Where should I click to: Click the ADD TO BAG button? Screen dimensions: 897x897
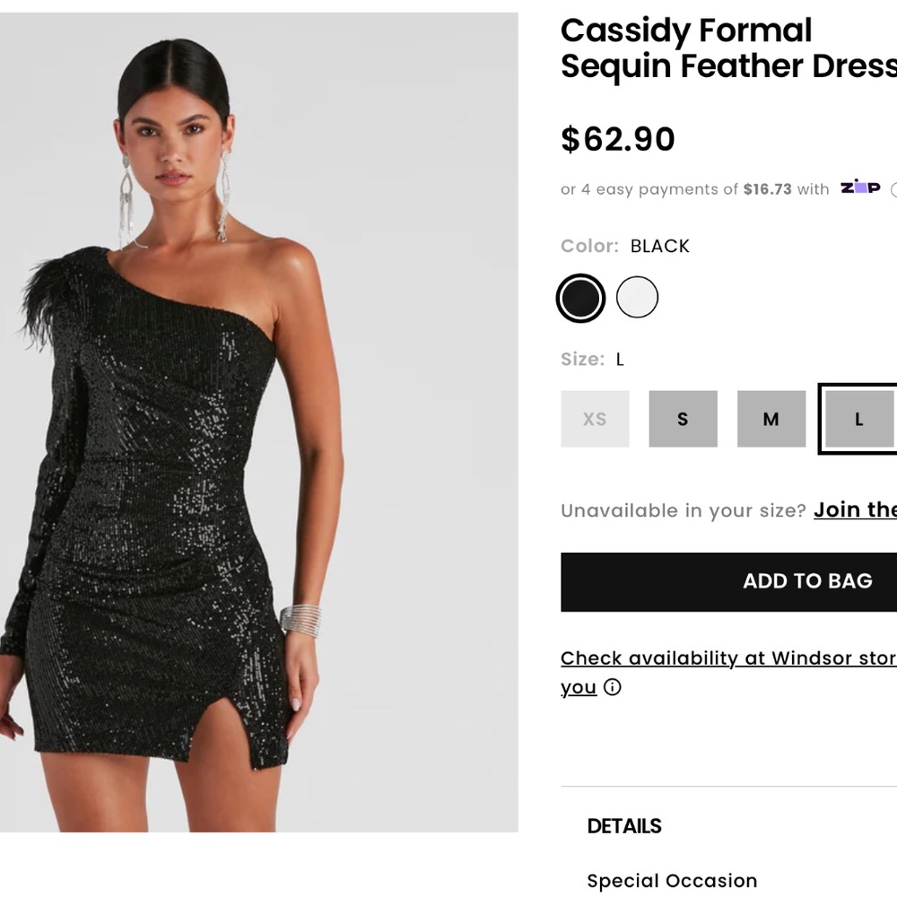click(x=806, y=581)
